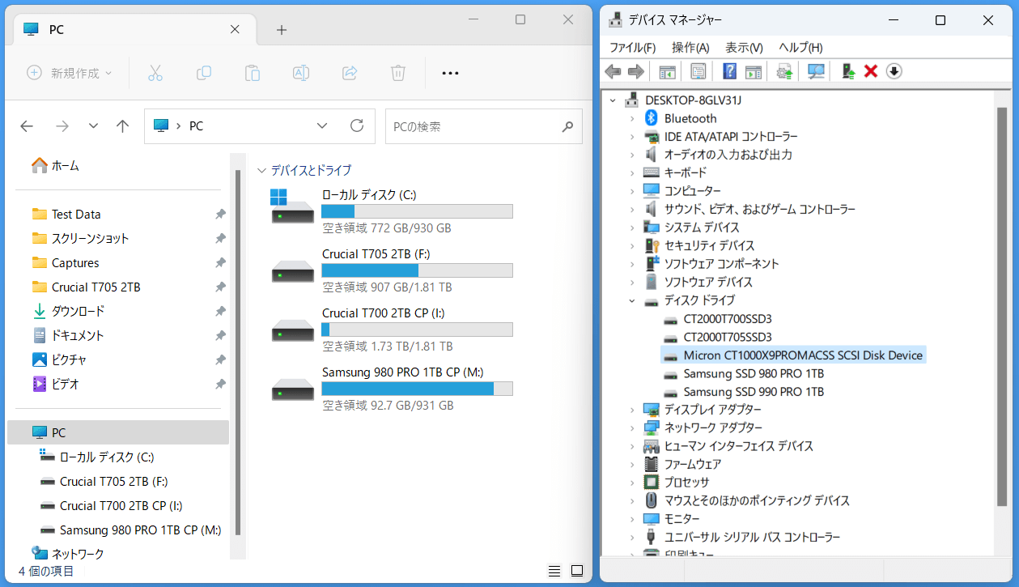
Task: Click Device Manager forward arrow toolbar icon
Action: (x=636, y=72)
